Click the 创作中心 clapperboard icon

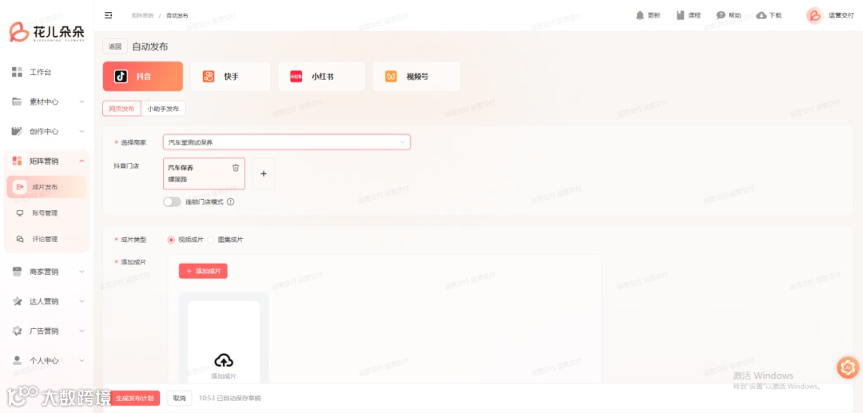point(17,132)
